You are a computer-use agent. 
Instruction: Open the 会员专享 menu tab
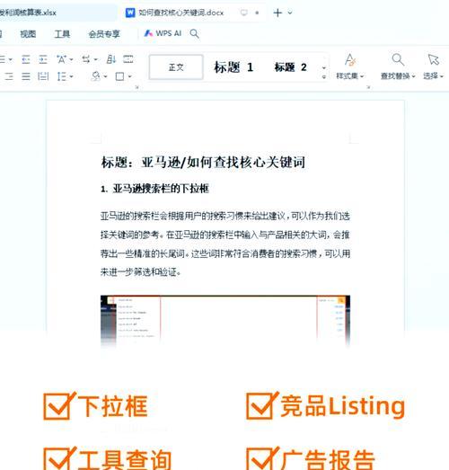(104, 34)
